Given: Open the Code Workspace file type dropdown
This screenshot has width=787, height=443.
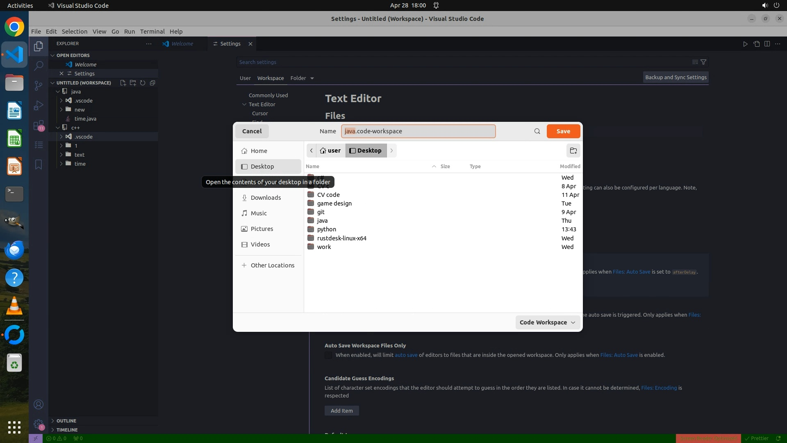Looking at the screenshot, I should coord(547,322).
